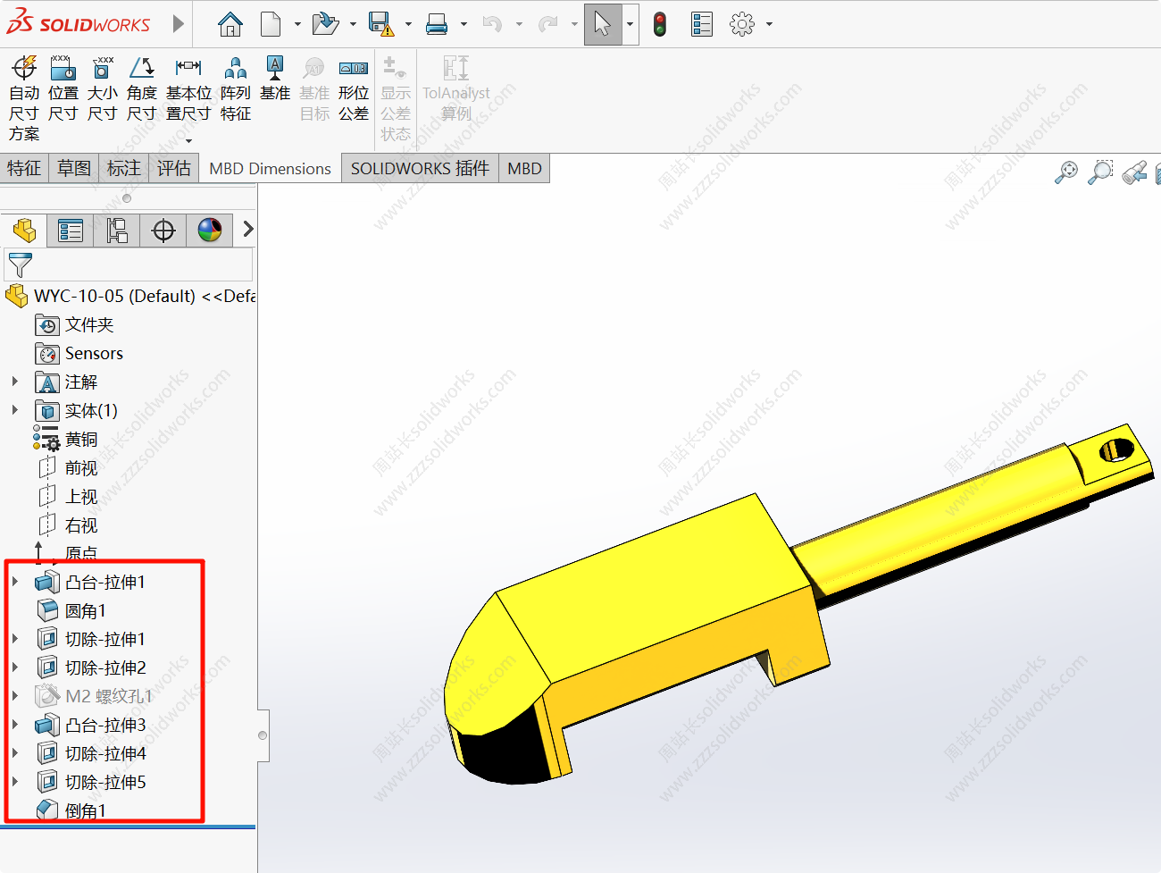
Task: Switch to the 特征 tab
Action: pyautogui.click(x=24, y=168)
